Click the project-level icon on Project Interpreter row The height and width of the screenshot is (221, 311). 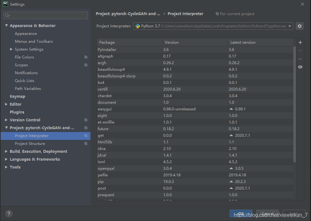[86, 136]
